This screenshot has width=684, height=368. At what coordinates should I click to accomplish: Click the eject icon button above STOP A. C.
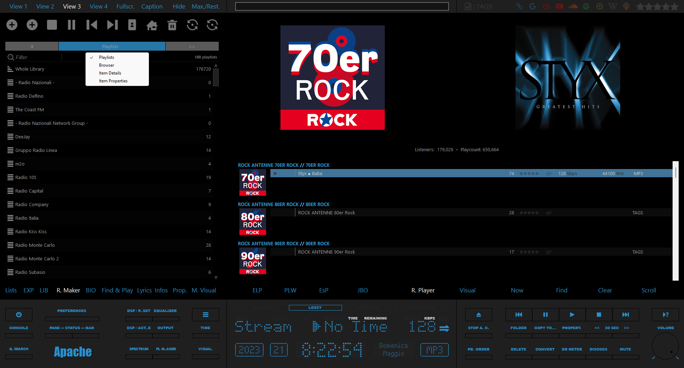[479, 315]
